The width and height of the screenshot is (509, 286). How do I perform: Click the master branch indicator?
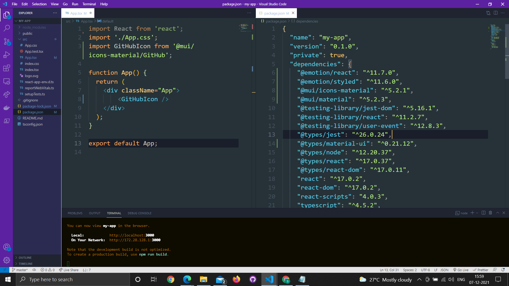point(20,270)
